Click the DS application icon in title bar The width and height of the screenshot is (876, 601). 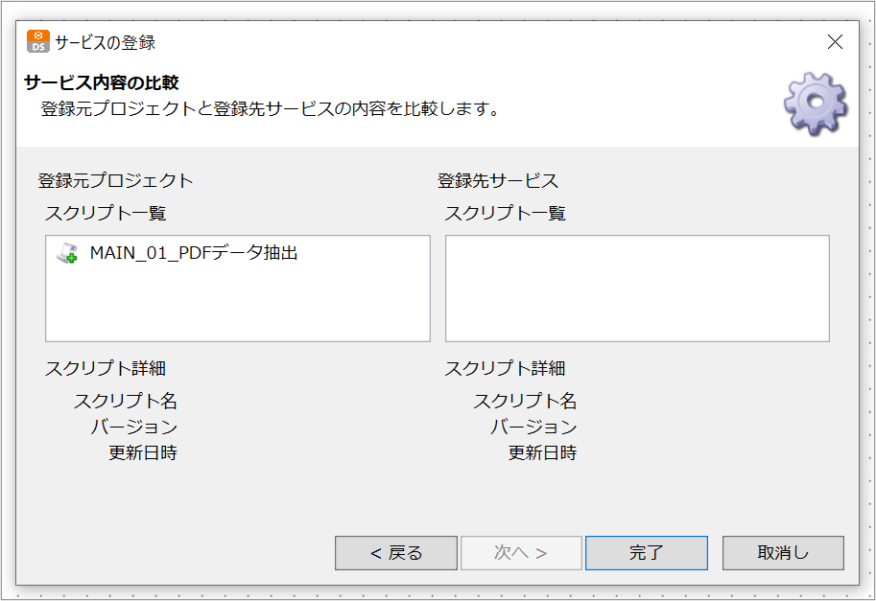(x=38, y=42)
